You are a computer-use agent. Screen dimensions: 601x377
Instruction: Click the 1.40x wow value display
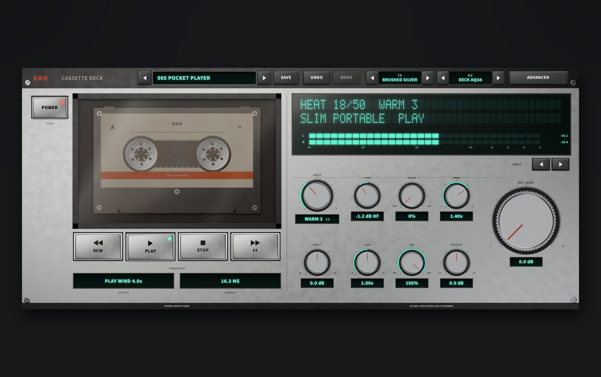(456, 216)
